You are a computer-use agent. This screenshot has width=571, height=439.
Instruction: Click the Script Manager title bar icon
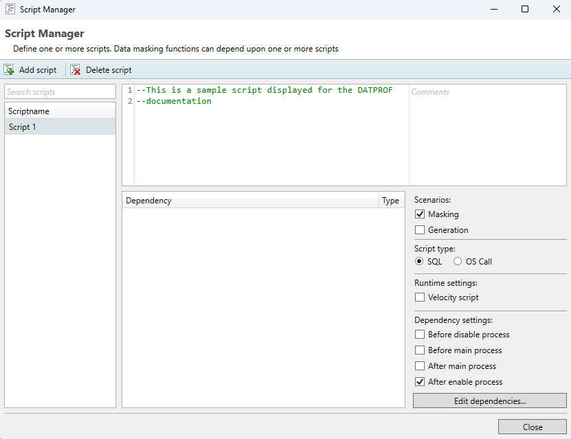[10, 10]
